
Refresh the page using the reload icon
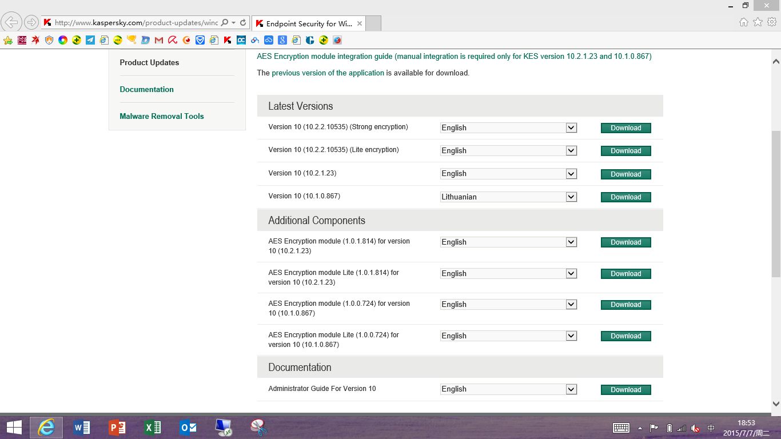243,23
